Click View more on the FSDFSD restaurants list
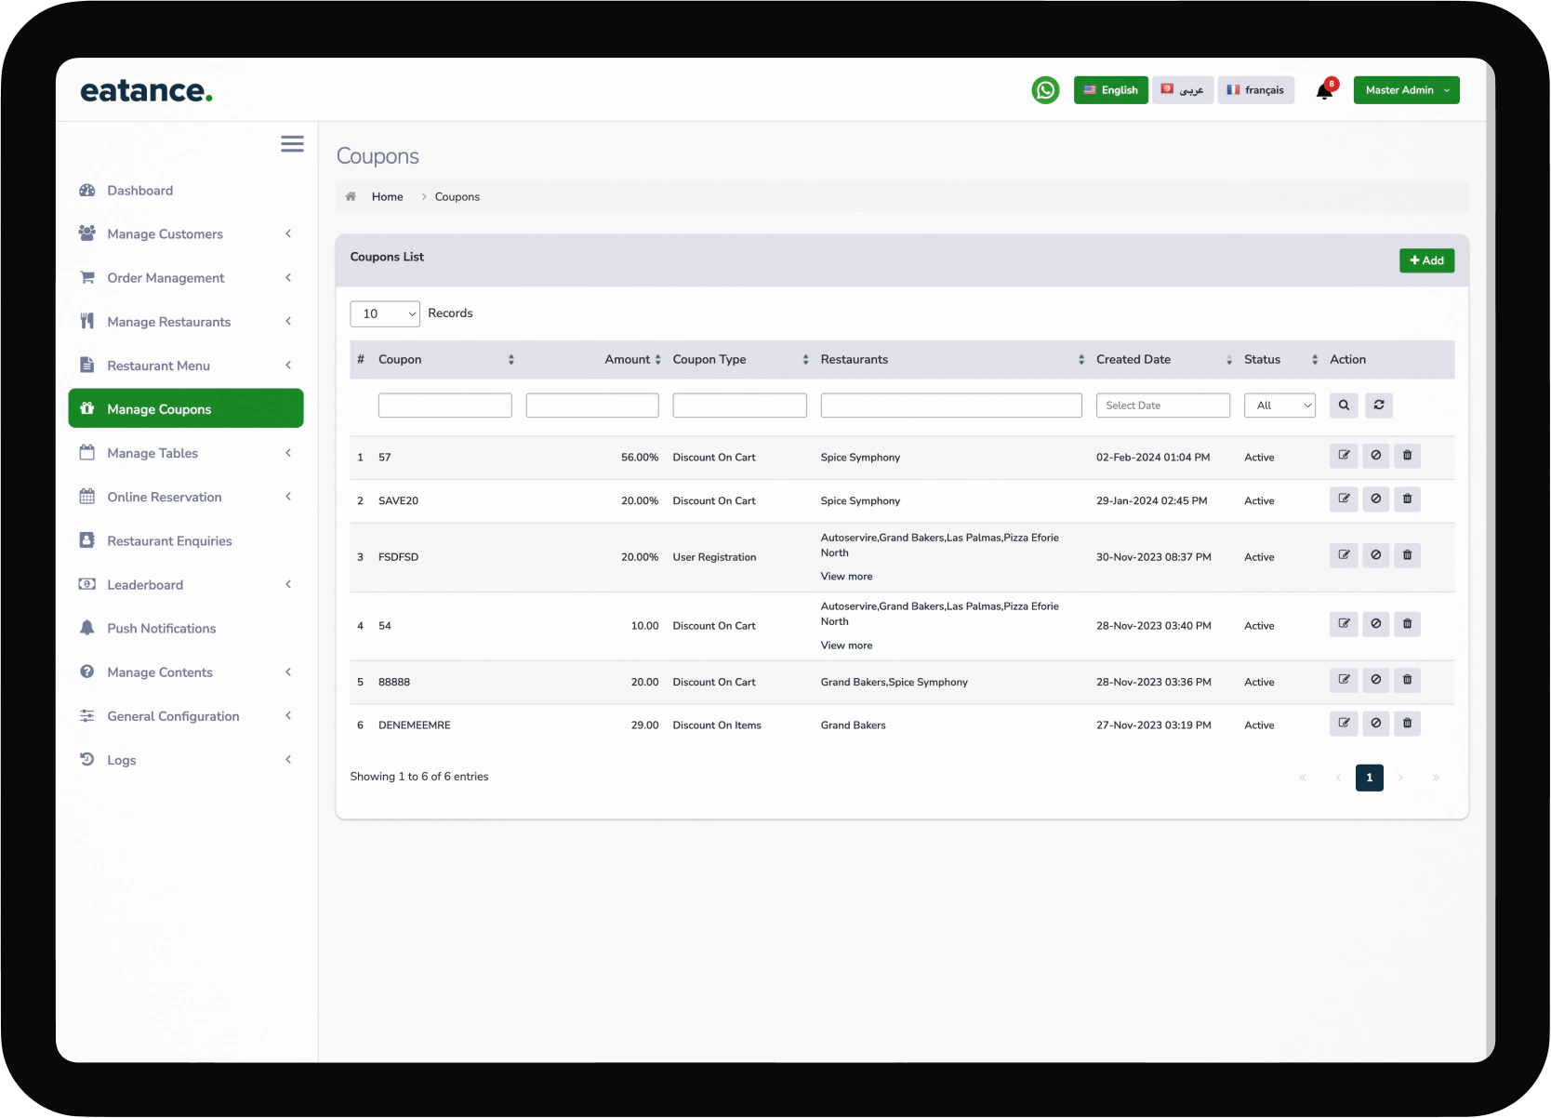1551x1118 pixels. click(x=845, y=576)
